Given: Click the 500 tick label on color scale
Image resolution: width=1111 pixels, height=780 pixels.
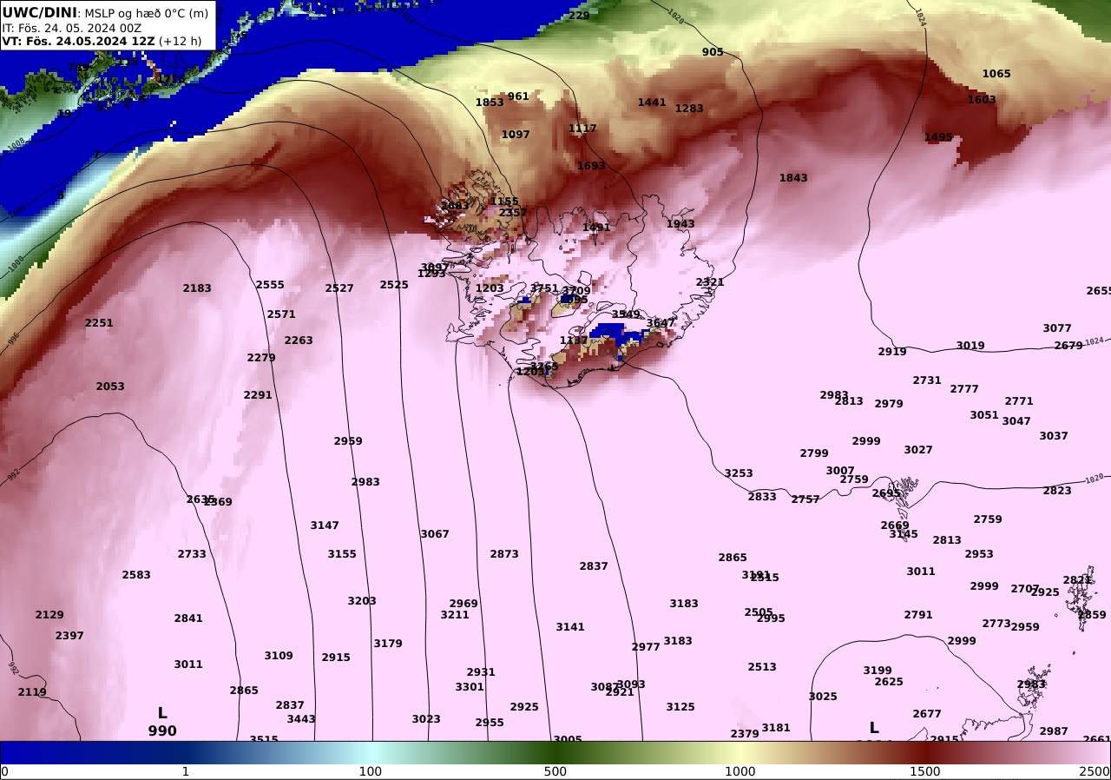Looking at the screenshot, I should tap(555, 771).
